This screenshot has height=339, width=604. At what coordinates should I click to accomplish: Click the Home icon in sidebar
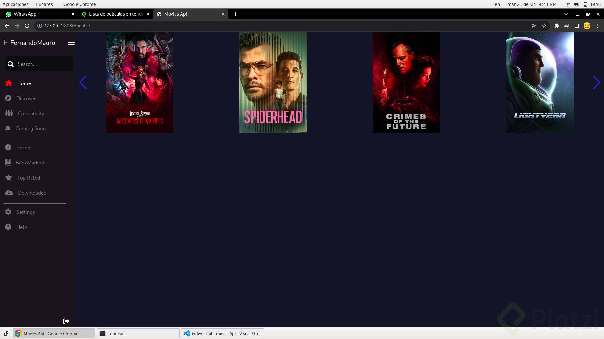point(8,83)
